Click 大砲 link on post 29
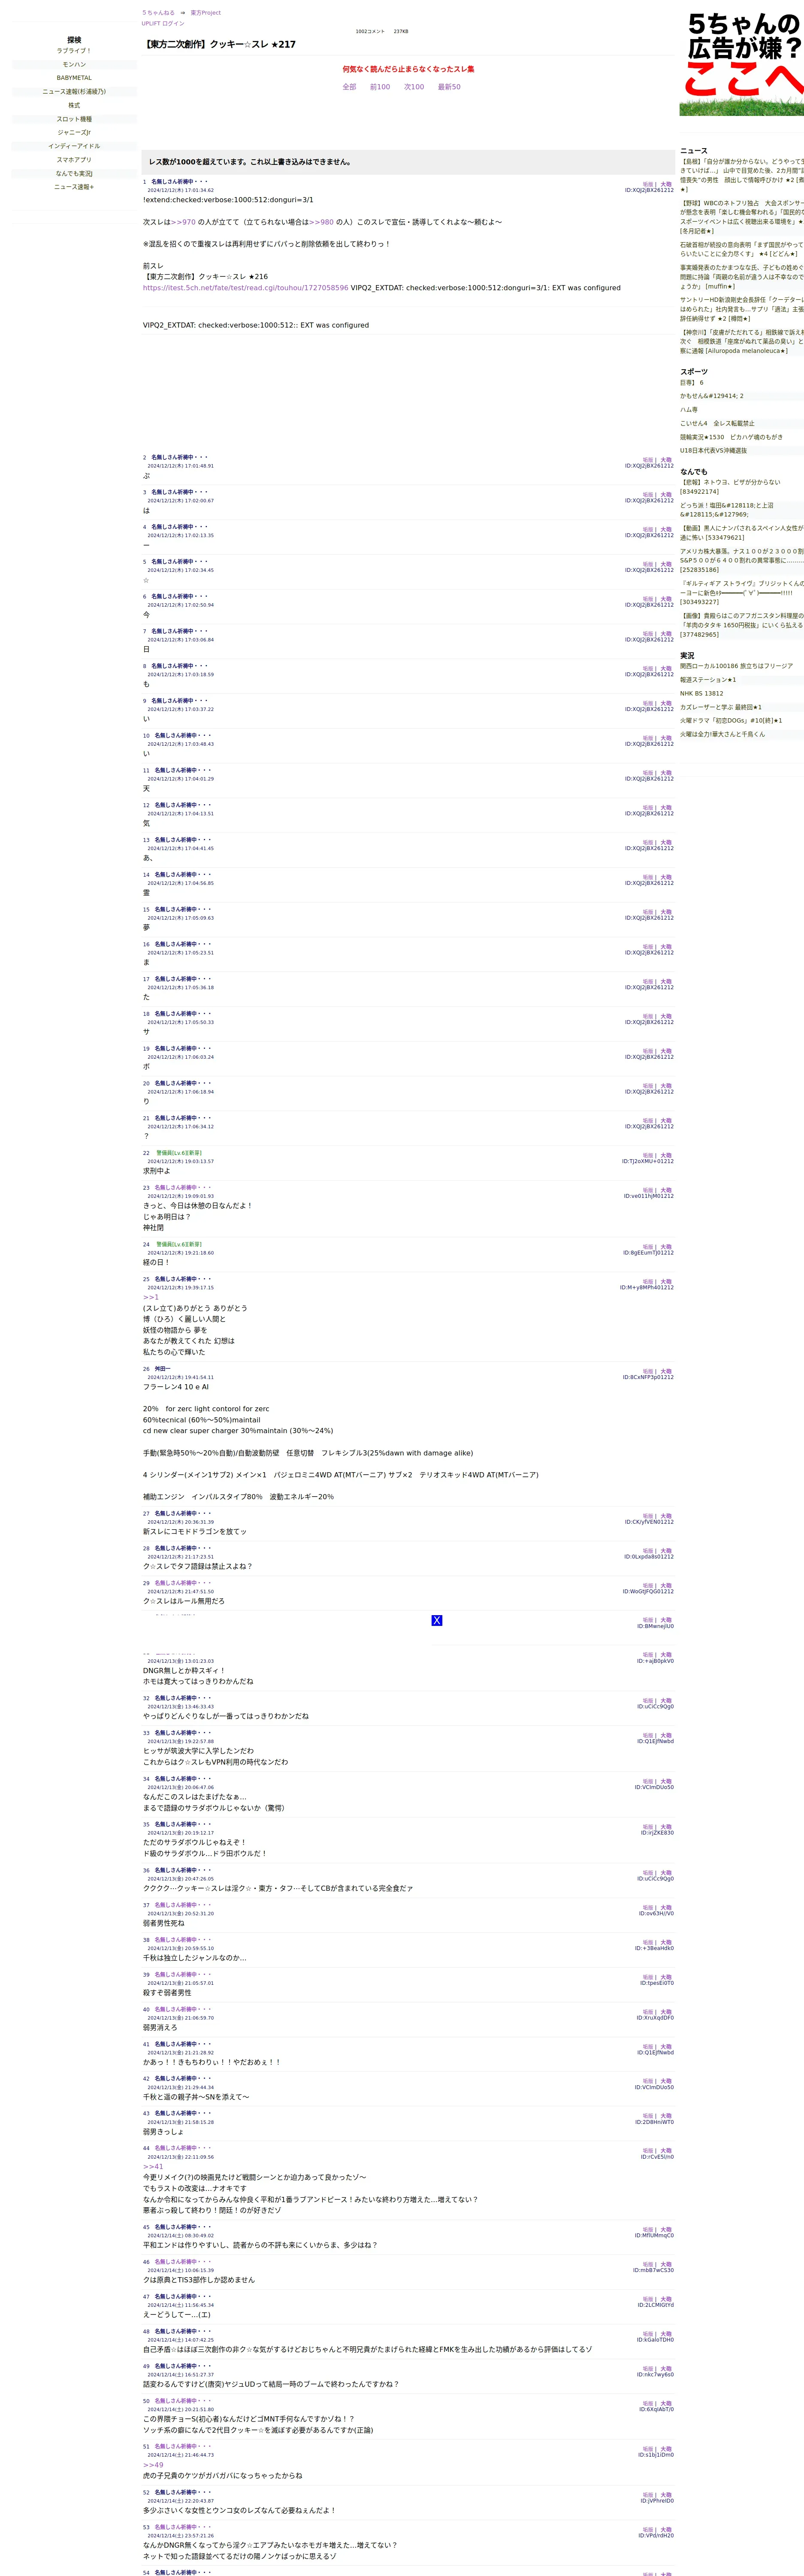Screen dimensions: 804x2576 pyautogui.click(x=666, y=1585)
